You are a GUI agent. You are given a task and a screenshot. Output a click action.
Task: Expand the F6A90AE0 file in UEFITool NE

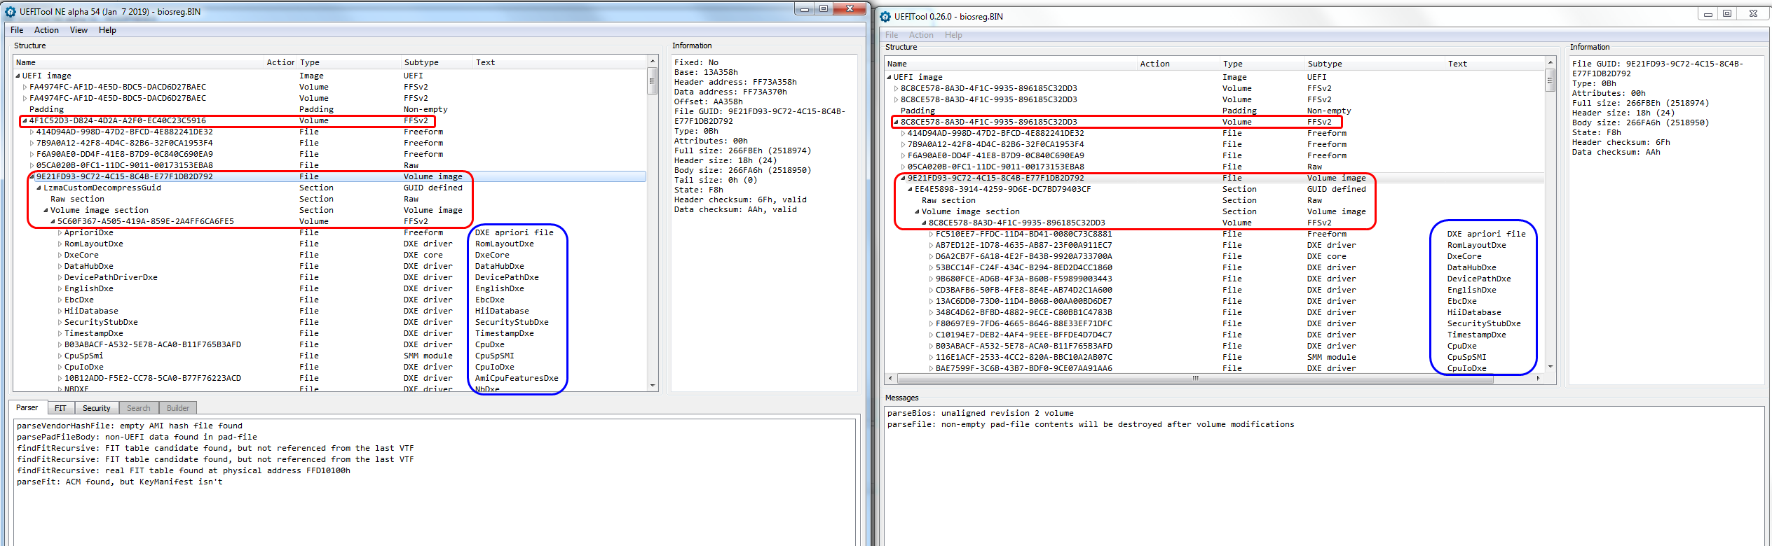(x=32, y=154)
